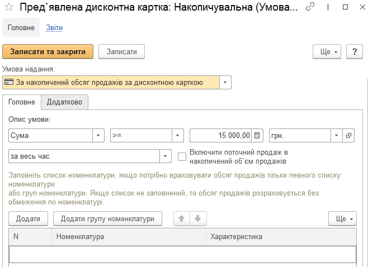This screenshot has width=368, height=267.
Task: Open the Ще menu above the nomenclature table
Action: 342,219
